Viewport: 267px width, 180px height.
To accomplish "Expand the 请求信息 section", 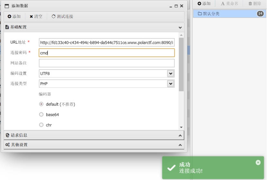I will click(94, 135).
